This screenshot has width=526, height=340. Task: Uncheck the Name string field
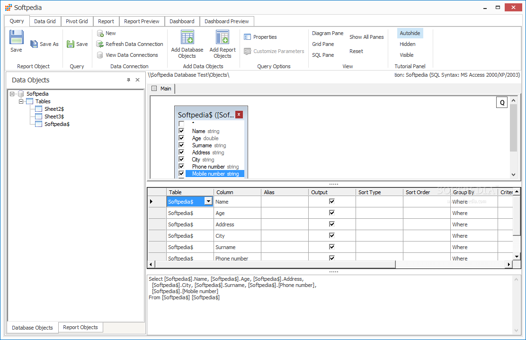point(181,131)
